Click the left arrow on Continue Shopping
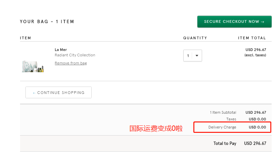The image size is (279, 156). point(34,93)
